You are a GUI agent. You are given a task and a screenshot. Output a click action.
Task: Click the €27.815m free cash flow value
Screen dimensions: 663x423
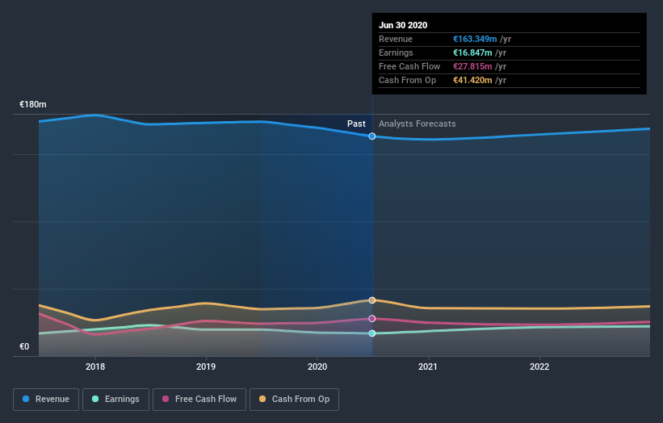click(x=472, y=66)
